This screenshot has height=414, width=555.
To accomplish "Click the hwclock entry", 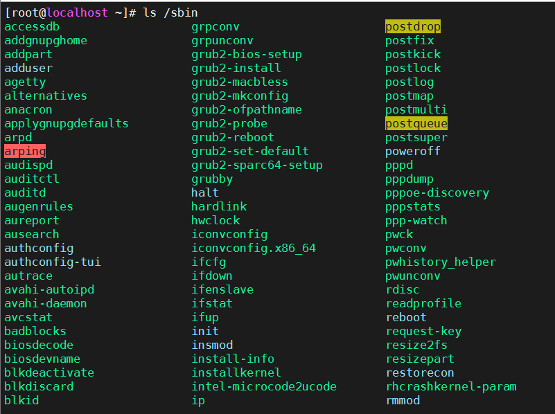I will point(215,220).
